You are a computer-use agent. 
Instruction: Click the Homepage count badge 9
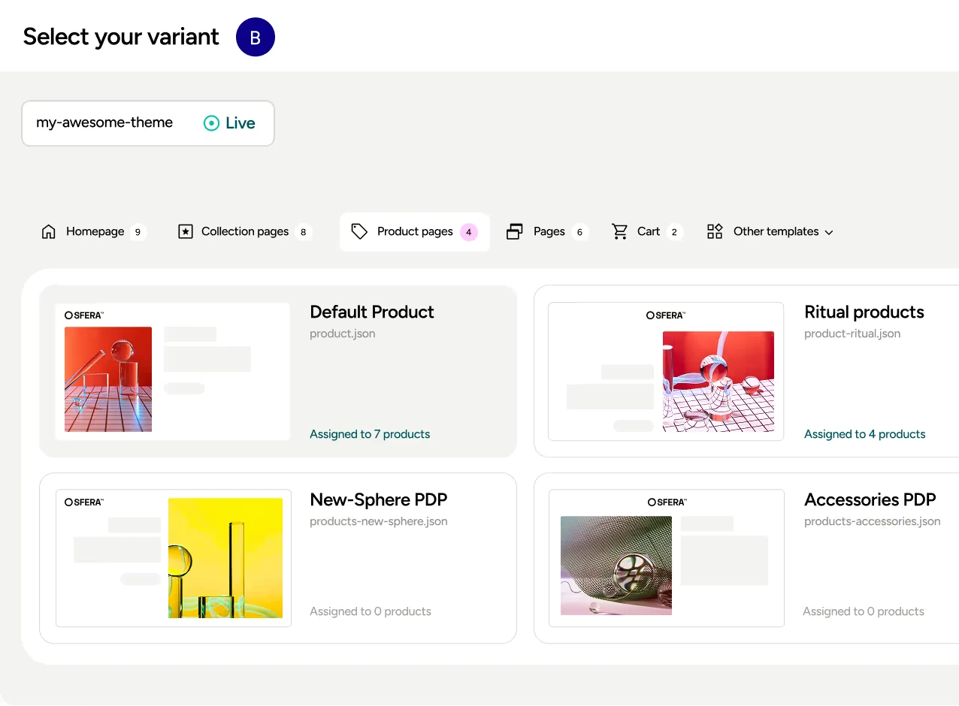pyautogui.click(x=138, y=232)
